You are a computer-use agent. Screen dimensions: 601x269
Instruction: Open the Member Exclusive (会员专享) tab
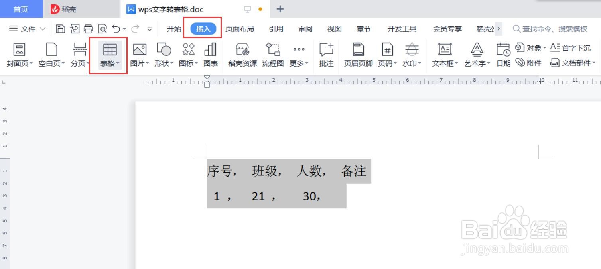[x=447, y=29]
